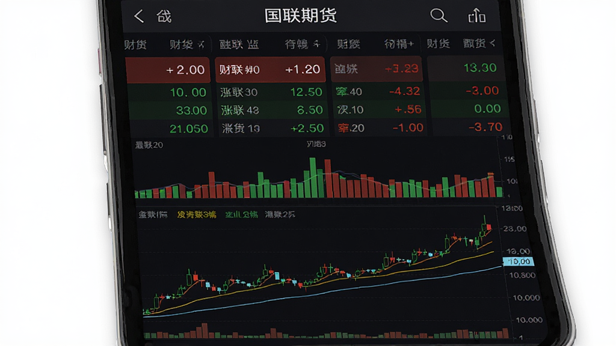Tap the highlighted 10.00 price marker
Viewport: 616px width, 346px height.
point(519,262)
